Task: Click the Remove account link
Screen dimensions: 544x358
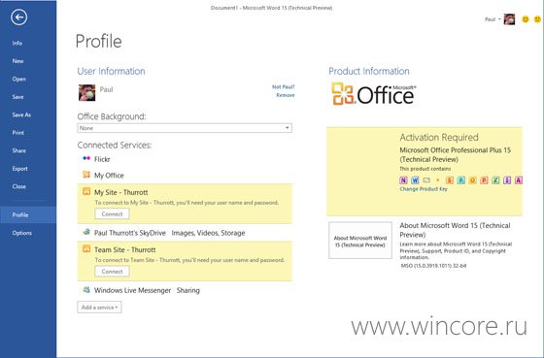Action: (286, 95)
